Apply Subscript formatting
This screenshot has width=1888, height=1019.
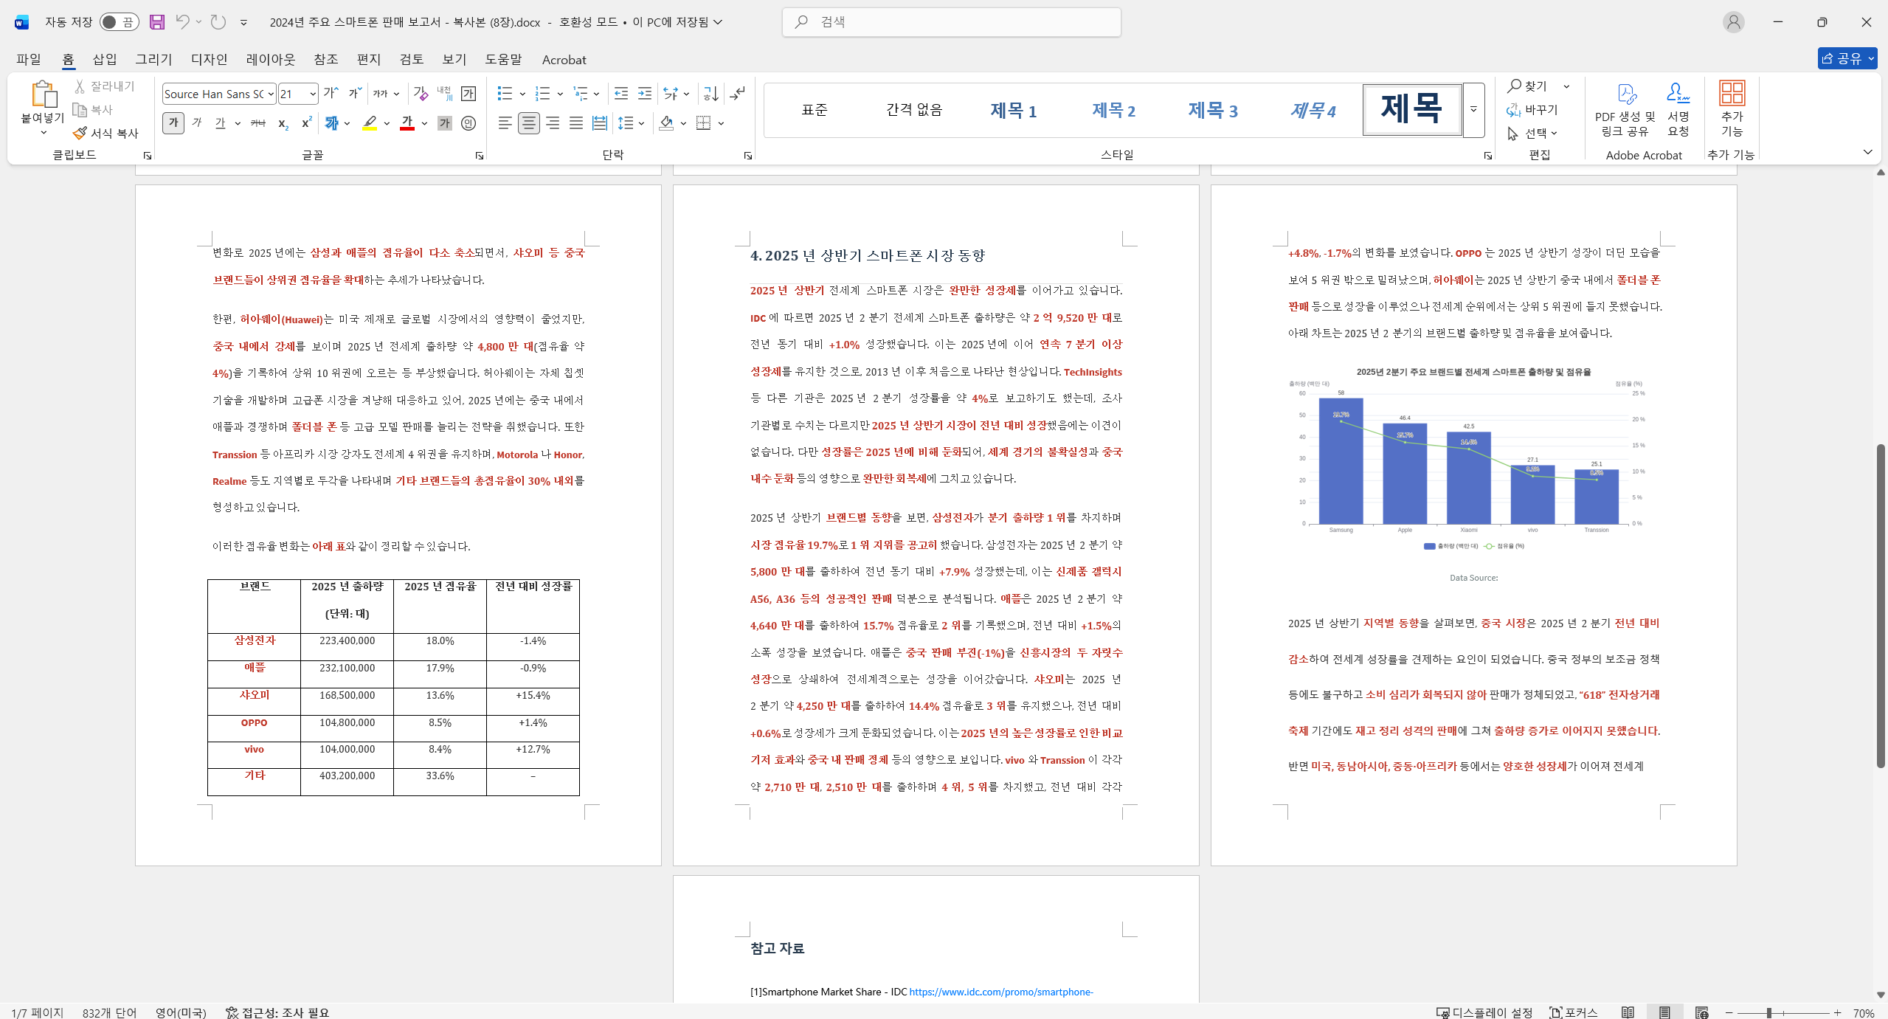[x=283, y=123]
